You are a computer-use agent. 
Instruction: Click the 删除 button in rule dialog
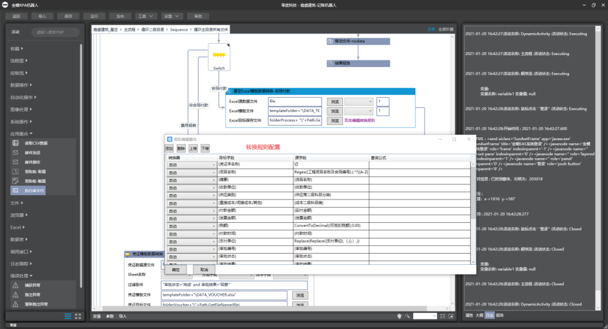point(181,148)
